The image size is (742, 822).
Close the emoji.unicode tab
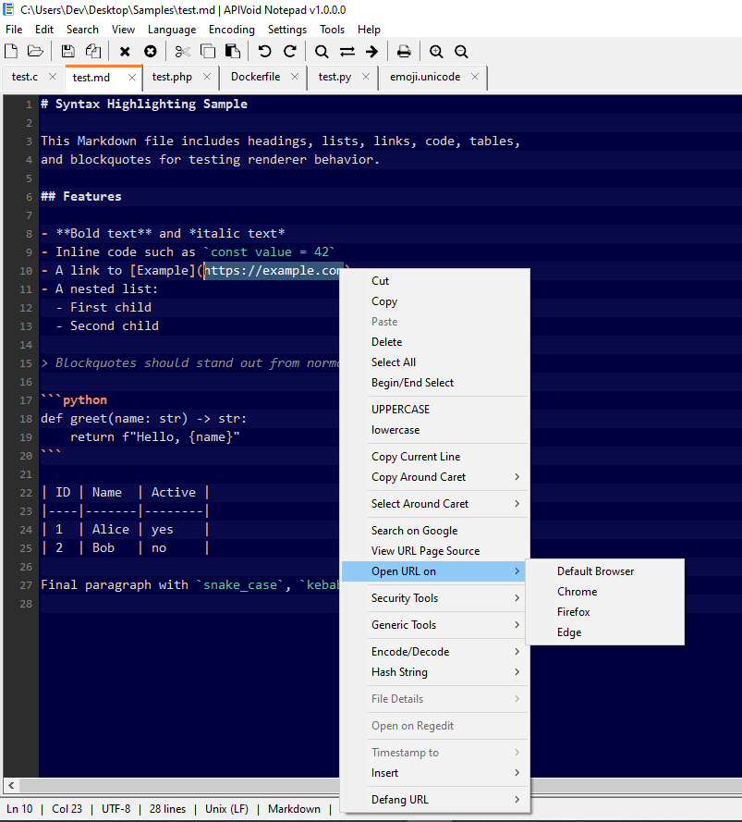coord(475,77)
